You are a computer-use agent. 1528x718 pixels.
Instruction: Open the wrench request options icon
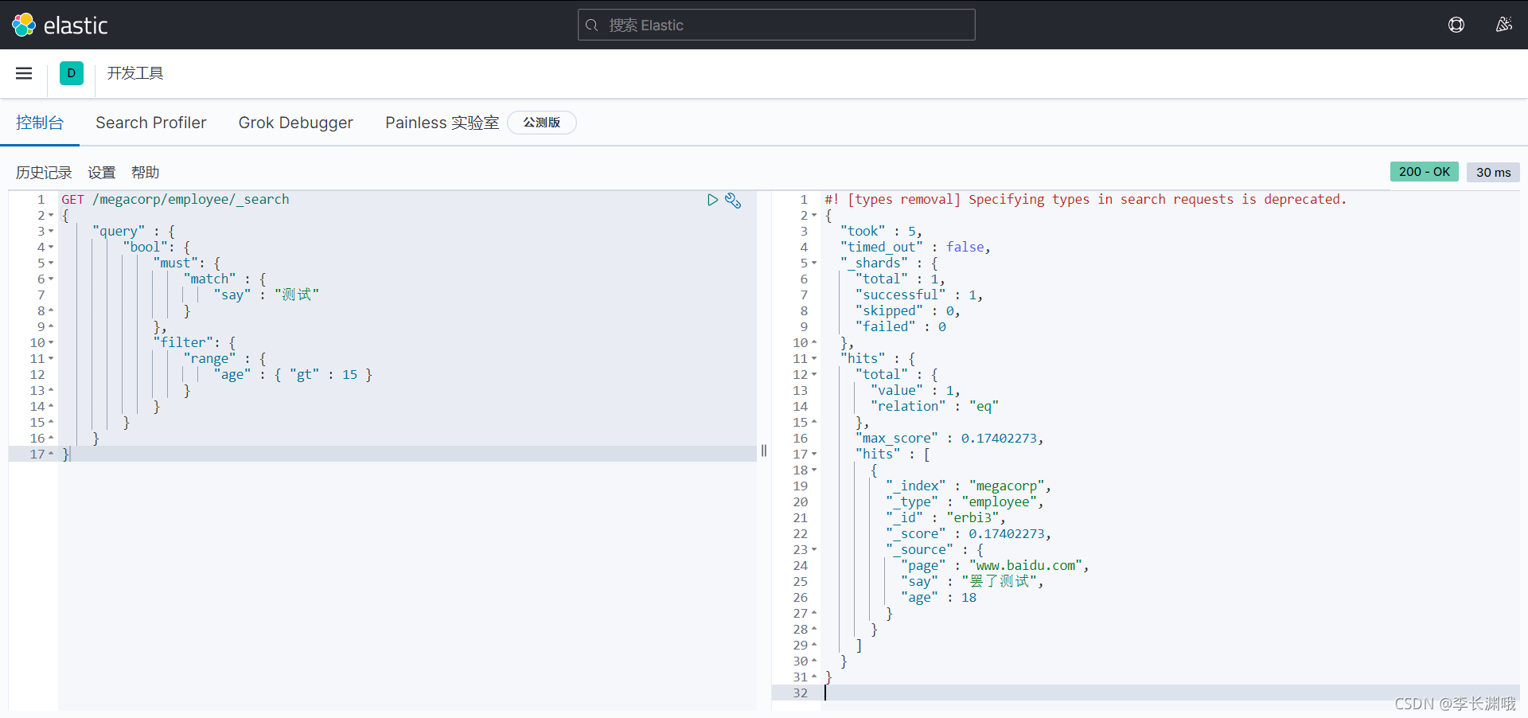click(733, 201)
